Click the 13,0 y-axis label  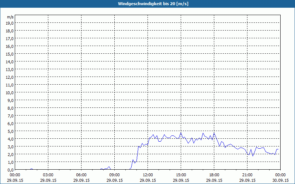(x=10, y=70)
